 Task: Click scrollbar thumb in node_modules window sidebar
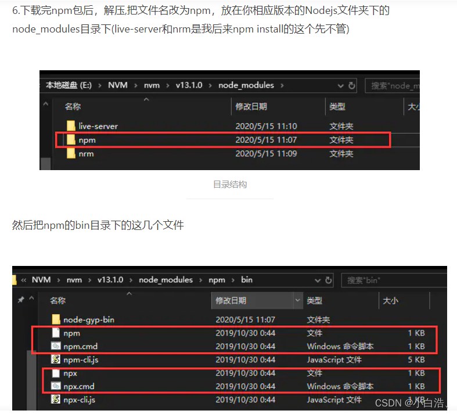45,164
